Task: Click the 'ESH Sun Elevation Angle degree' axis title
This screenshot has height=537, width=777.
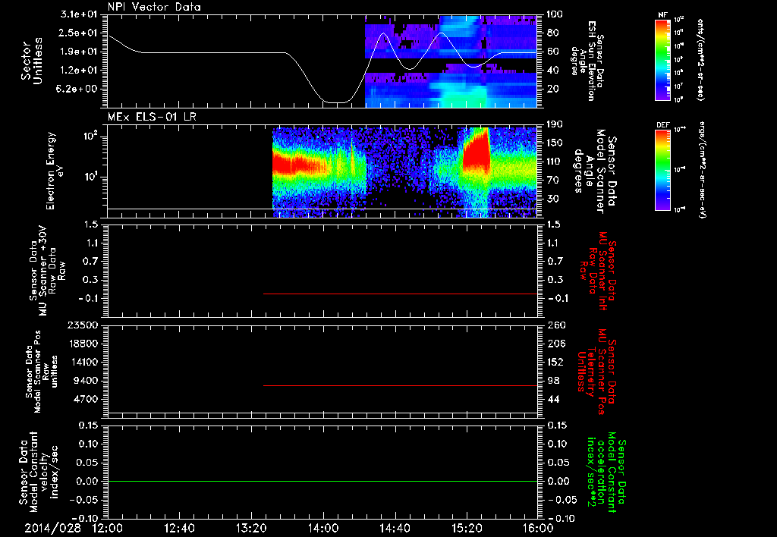Action: pyautogui.click(x=587, y=61)
